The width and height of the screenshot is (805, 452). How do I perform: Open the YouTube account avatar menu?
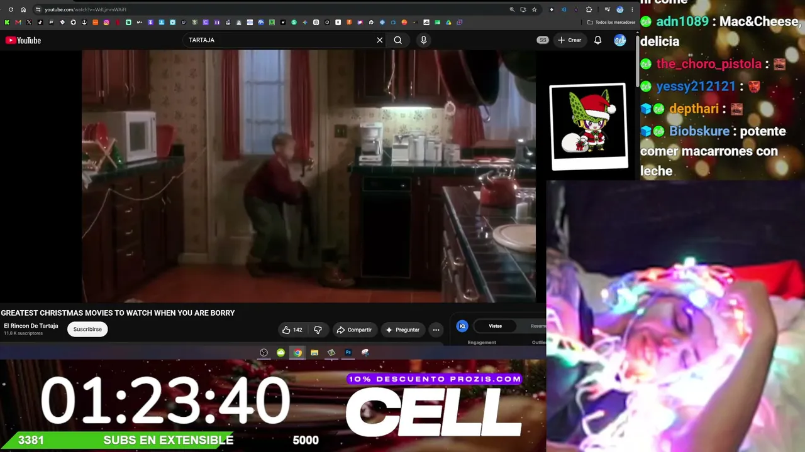click(620, 40)
